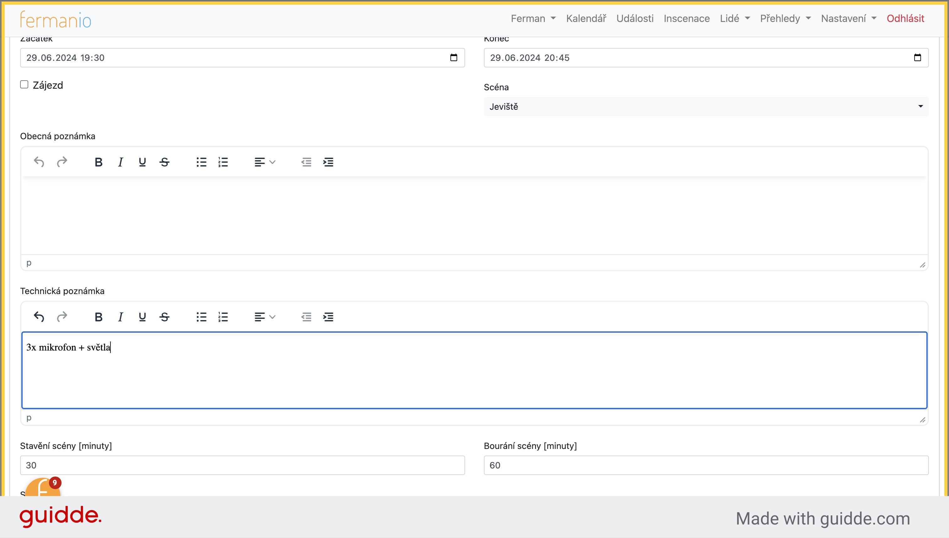Click into the end date field 29.06.2024 20:45

click(x=706, y=58)
